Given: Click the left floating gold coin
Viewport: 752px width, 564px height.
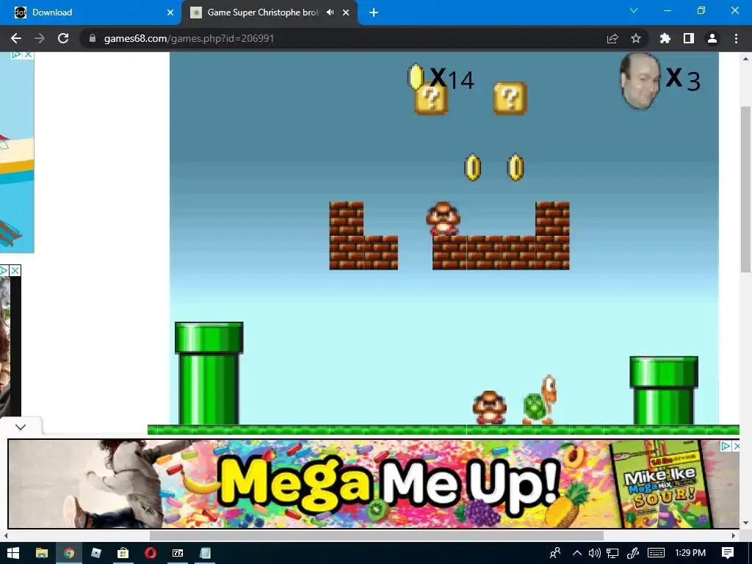Looking at the screenshot, I should (x=472, y=167).
